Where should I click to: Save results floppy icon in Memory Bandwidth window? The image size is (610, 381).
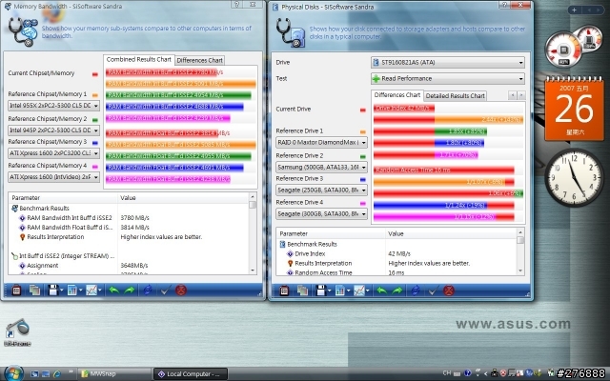click(53, 290)
